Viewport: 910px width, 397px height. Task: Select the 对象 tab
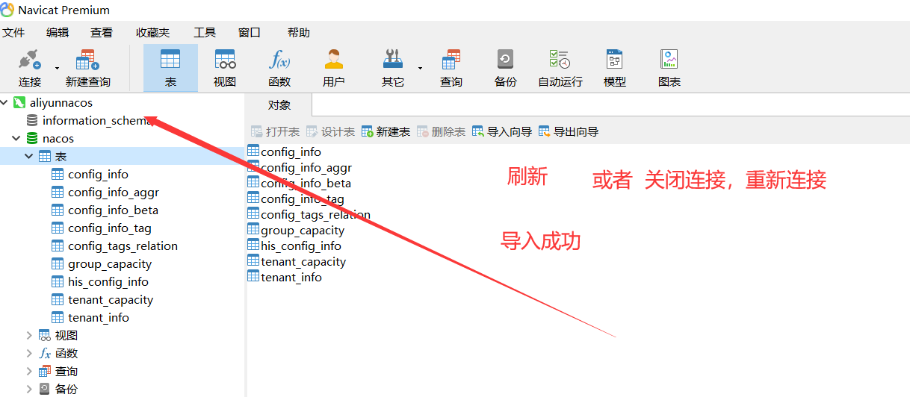click(279, 105)
